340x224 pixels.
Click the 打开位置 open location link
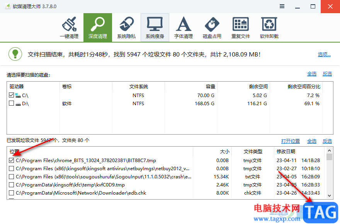291,141
